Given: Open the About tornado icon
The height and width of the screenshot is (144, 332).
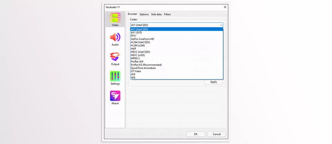Looking at the screenshot, I should tap(115, 96).
